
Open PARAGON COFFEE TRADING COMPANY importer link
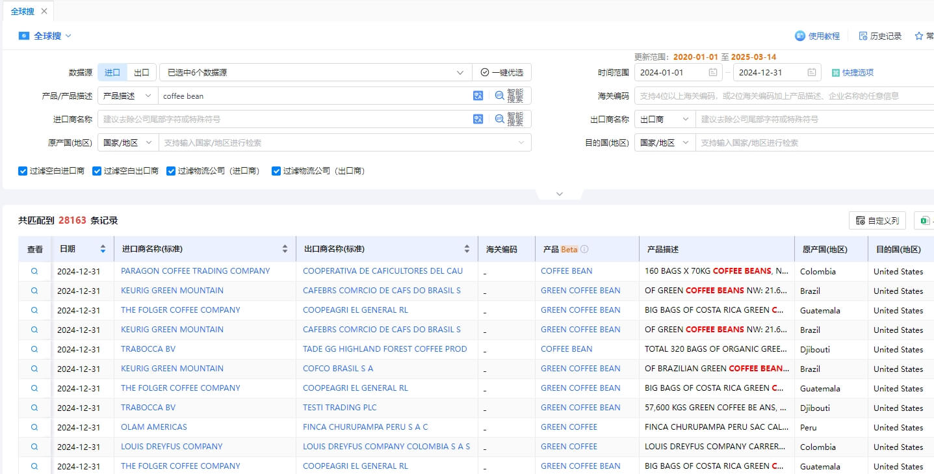coord(196,271)
